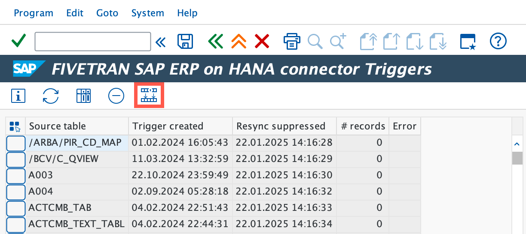Click the # records column header
The width and height of the screenshot is (526, 234).
point(363,126)
